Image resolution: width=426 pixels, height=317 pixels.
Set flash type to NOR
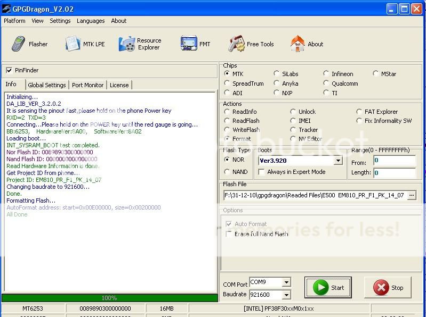click(x=227, y=160)
